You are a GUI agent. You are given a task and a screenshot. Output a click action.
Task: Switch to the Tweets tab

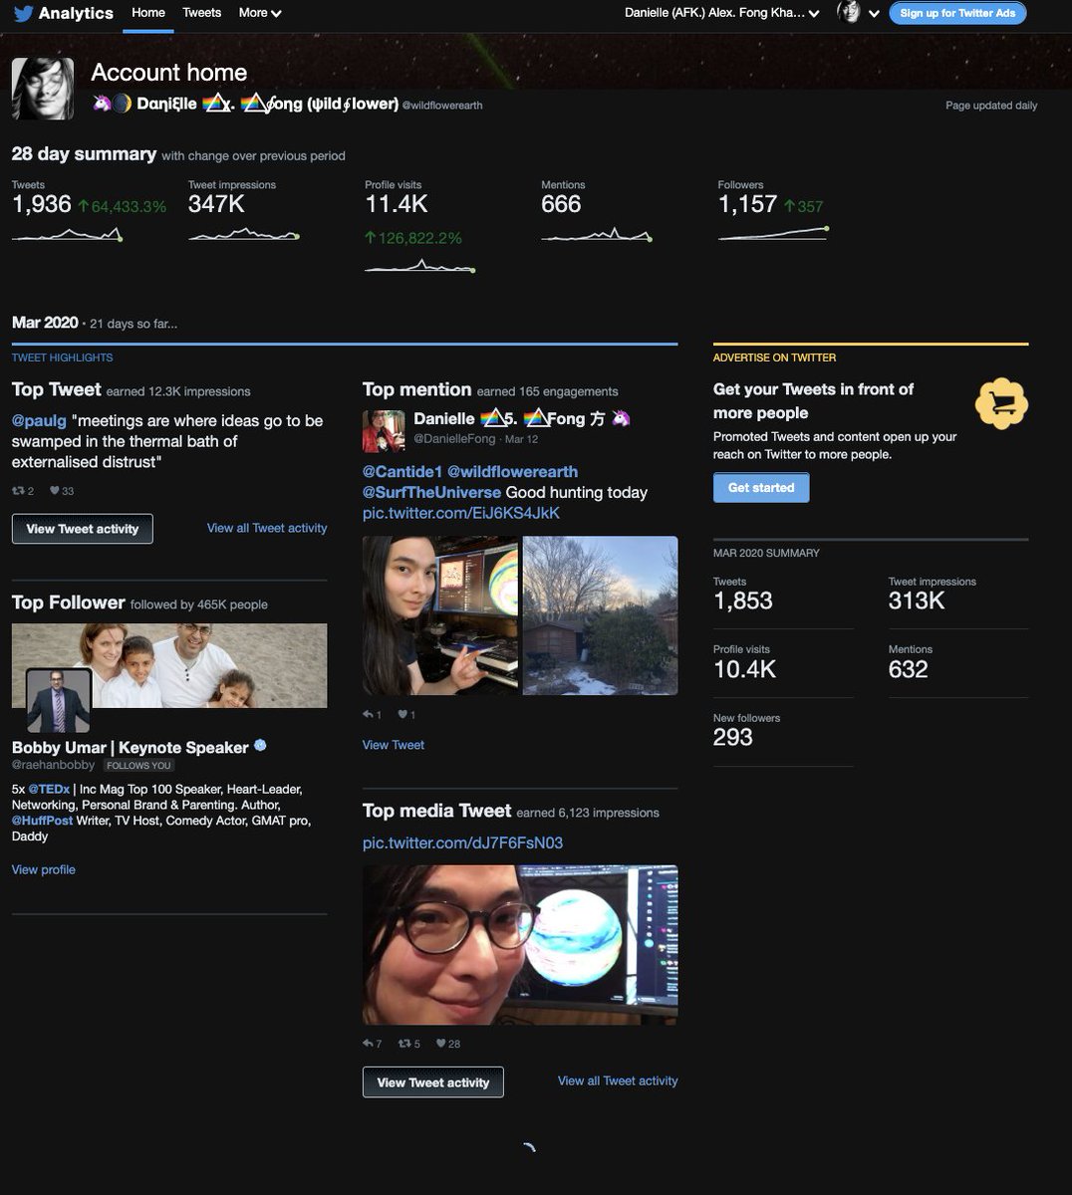202,13
